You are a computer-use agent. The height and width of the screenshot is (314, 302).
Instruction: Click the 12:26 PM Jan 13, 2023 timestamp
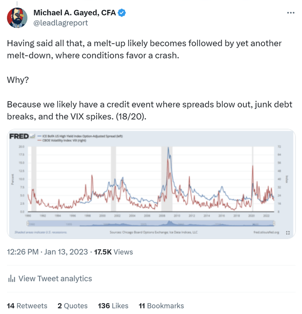(x=47, y=252)
